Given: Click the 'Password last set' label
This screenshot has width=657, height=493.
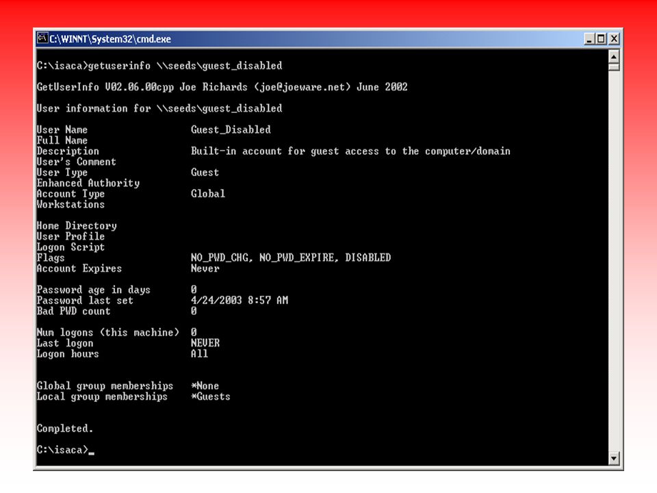Looking at the screenshot, I should [85, 301].
